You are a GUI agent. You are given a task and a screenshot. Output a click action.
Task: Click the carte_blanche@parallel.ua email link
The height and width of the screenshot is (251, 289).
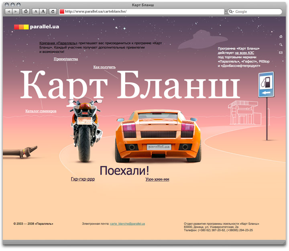[127, 223]
